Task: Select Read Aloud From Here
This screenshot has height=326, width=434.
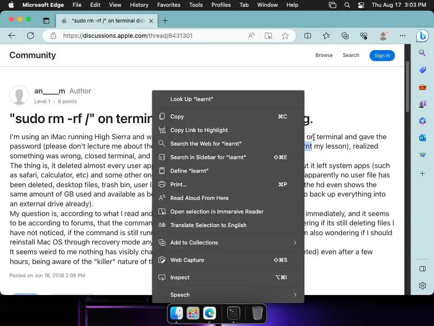Action: [228, 198]
